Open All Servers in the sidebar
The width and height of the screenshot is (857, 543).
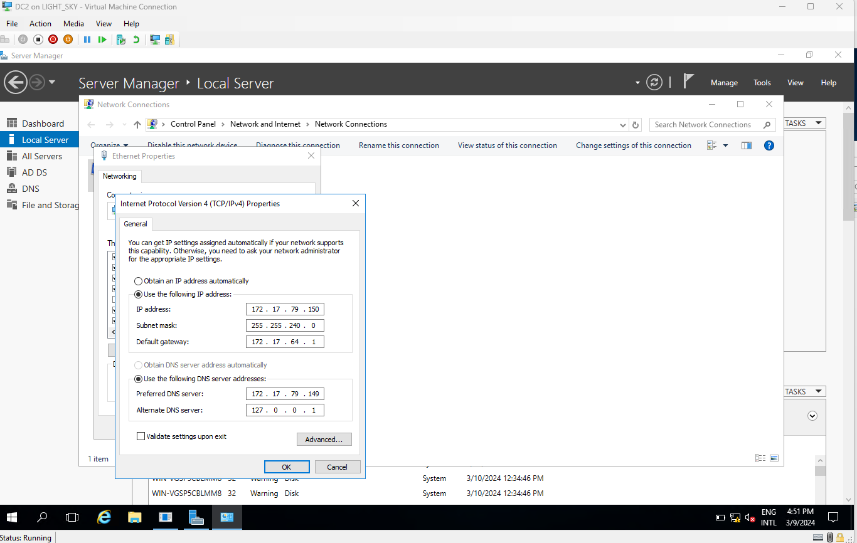click(x=40, y=156)
